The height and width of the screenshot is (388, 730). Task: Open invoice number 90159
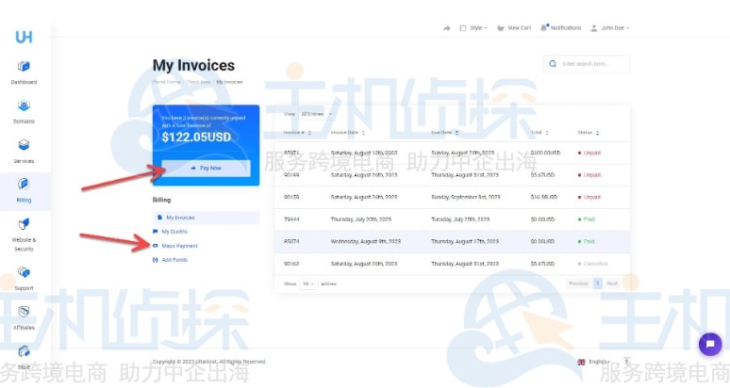tap(291, 198)
